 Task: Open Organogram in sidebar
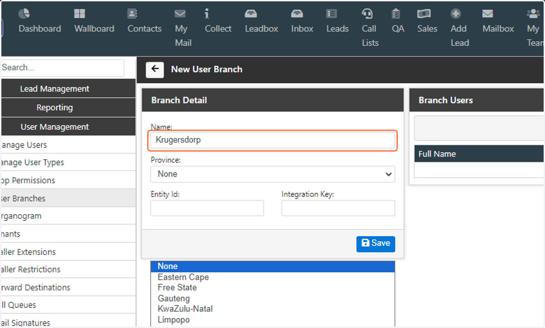68,216
